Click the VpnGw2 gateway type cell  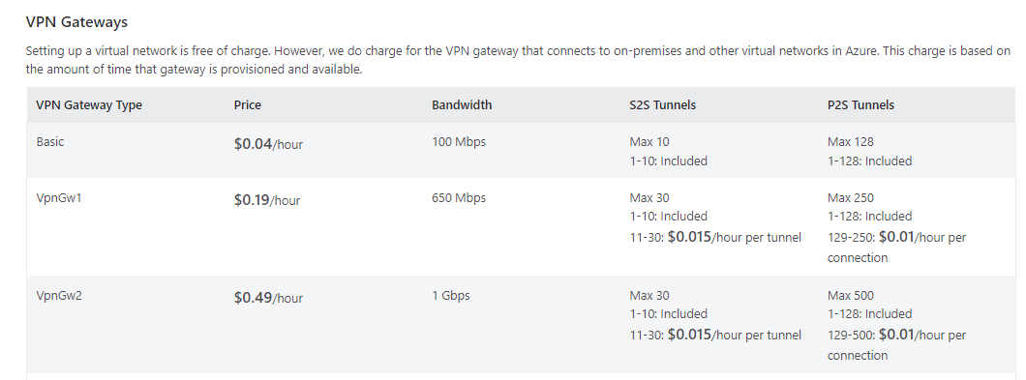click(x=59, y=296)
